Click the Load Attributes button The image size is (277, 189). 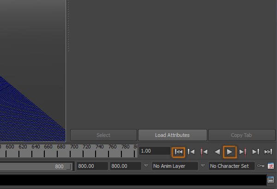tap(172, 135)
